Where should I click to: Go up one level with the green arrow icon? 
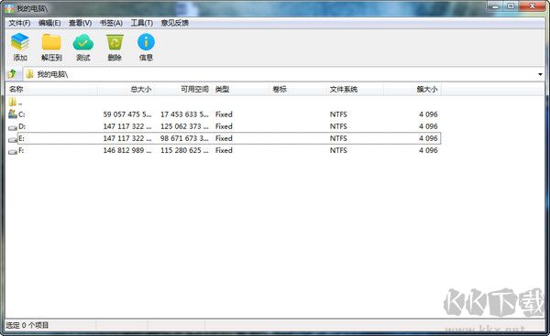(12, 74)
